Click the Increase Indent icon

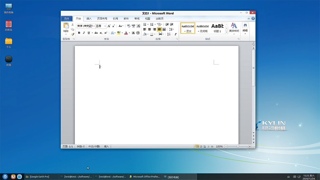pyautogui.click(x=172, y=24)
